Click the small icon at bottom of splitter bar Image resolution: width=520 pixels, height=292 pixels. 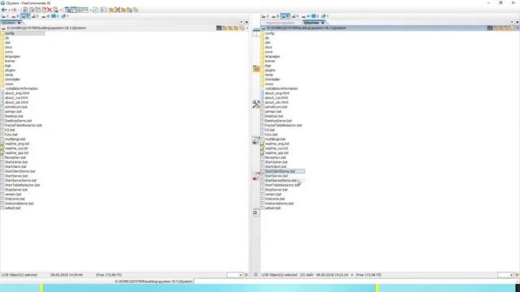click(x=256, y=274)
